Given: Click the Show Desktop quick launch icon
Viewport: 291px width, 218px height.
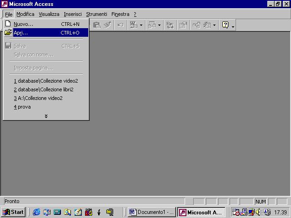Looking at the screenshot, I should tap(57, 212).
